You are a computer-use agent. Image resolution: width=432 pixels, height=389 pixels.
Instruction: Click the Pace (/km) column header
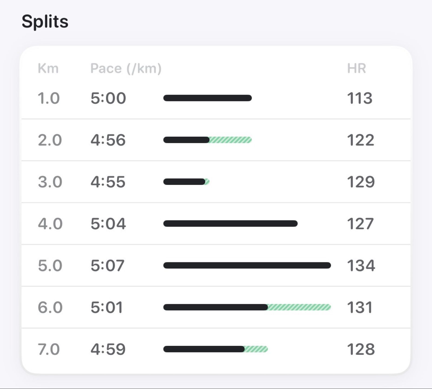click(x=126, y=68)
